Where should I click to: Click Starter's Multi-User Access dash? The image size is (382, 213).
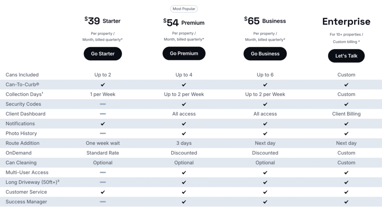point(103,172)
